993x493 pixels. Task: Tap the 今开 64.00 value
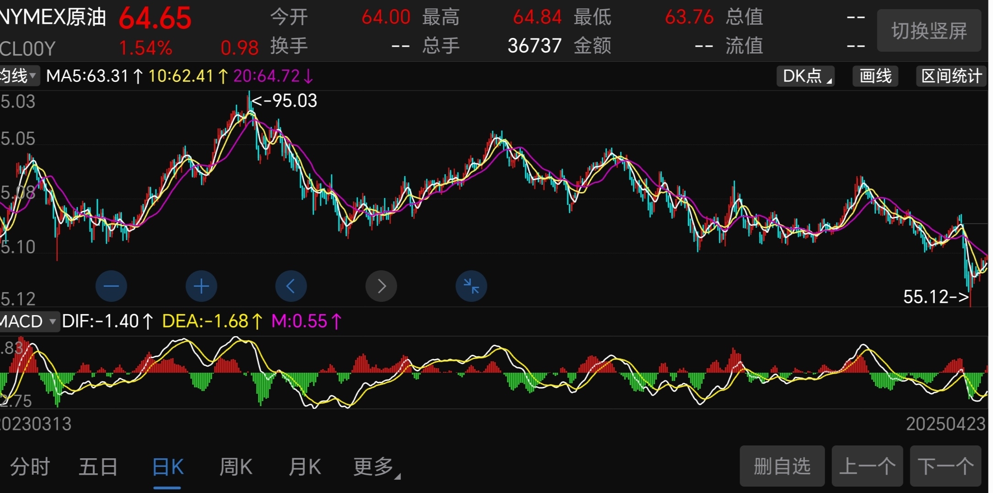coord(386,17)
